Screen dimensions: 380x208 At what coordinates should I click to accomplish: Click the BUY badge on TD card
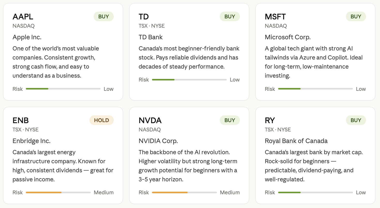tap(230, 17)
